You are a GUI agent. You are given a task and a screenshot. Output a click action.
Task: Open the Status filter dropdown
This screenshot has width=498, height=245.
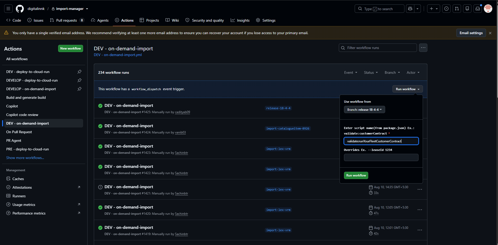coord(371,72)
